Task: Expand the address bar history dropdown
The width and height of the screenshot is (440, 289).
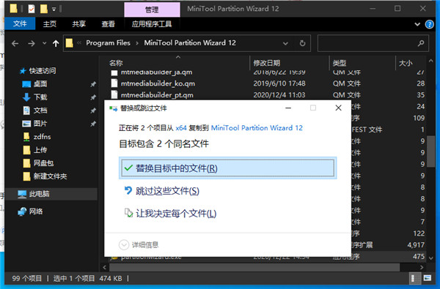Action: pyautogui.click(x=285, y=43)
